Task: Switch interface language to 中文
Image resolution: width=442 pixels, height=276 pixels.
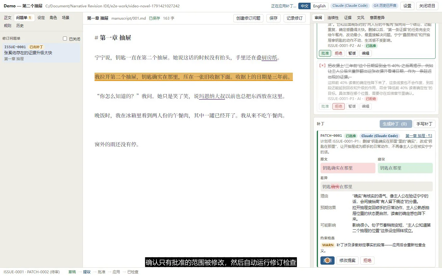Action: (x=304, y=6)
